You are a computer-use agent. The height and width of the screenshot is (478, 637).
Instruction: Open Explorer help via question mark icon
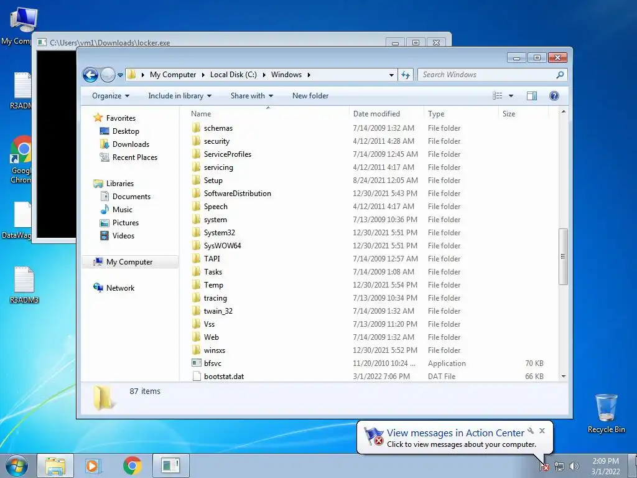554,96
